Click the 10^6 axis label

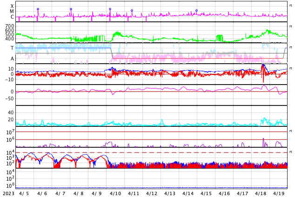[10, 139]
